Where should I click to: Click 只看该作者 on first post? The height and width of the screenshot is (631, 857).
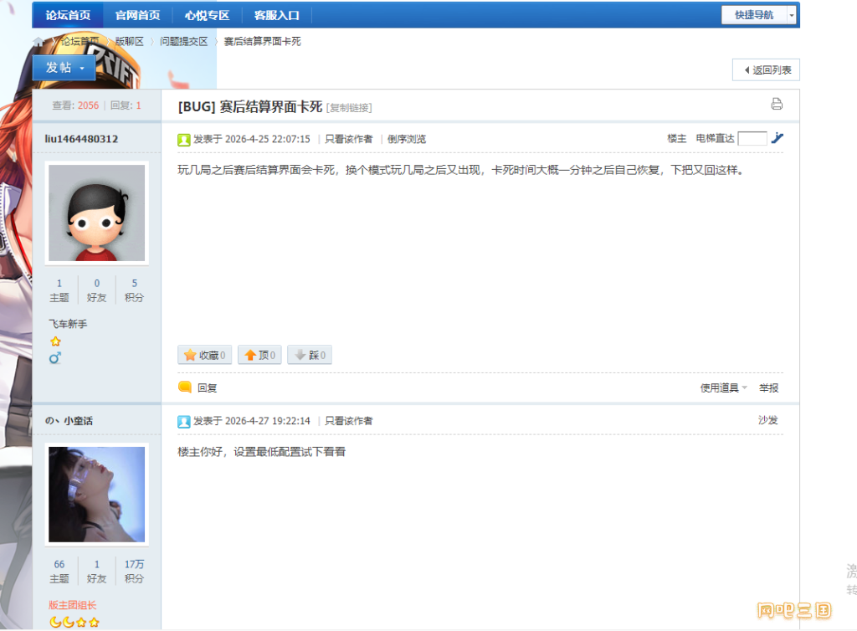pyautogui.click(x=349, y=139)
